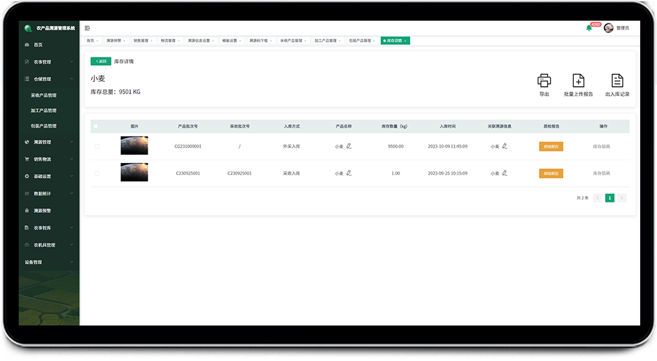The width and height of the screenshot is (657, 361).
Task: Click the 外采入库 cell in table
Action: pos(291,146)
